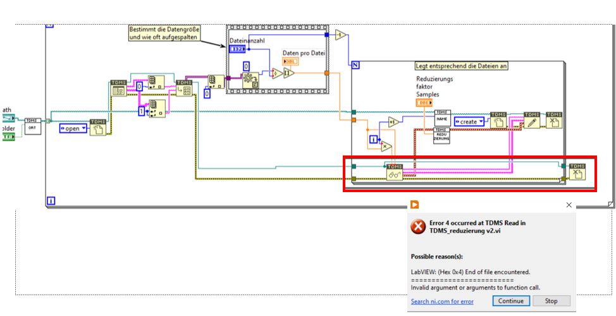Close the error dialog with X

(569, 205)
